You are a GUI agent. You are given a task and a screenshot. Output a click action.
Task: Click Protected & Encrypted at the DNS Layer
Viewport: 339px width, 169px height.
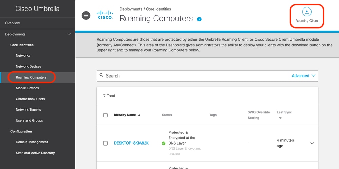[x=182, y=138]
